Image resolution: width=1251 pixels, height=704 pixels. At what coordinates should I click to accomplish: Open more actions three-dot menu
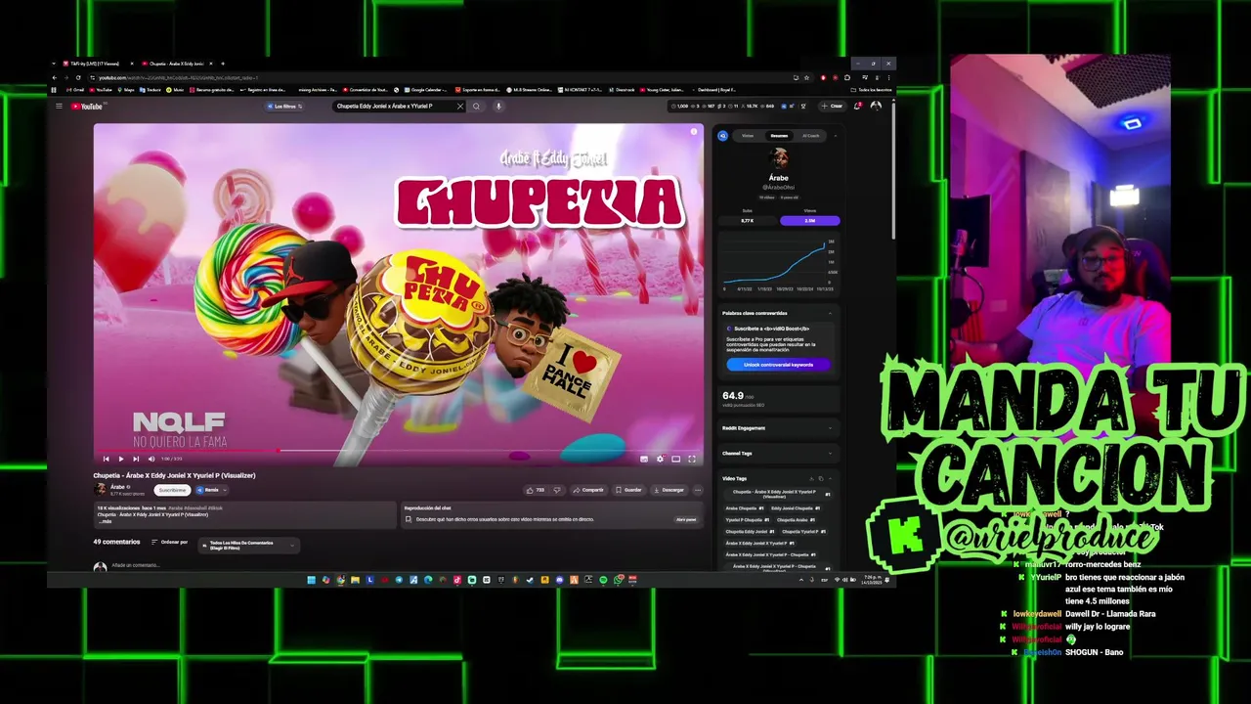click(697, 490)
